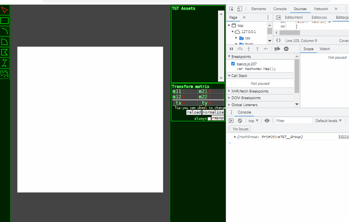Click the repop button
Viewport: 349px width, 222px height.
pos(218,118)
